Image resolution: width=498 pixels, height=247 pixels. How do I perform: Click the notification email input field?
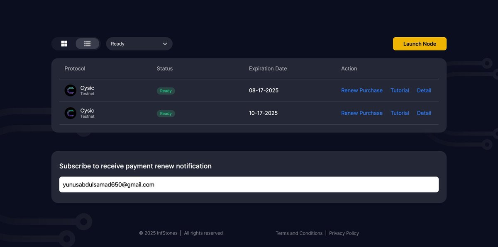[x=249, y=184]
